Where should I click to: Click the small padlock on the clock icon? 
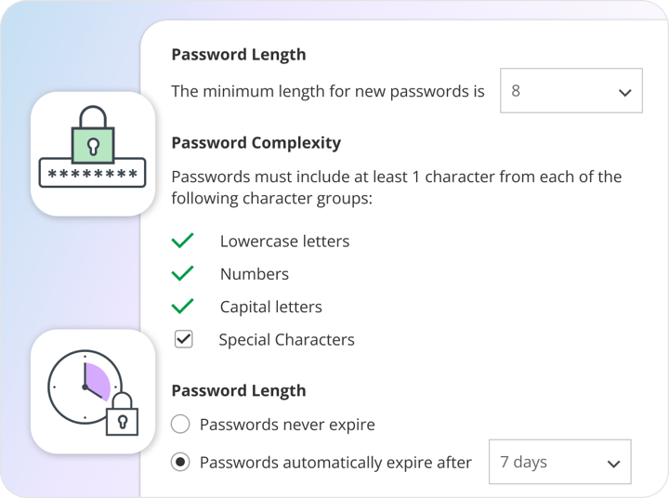tap(121, 418)
